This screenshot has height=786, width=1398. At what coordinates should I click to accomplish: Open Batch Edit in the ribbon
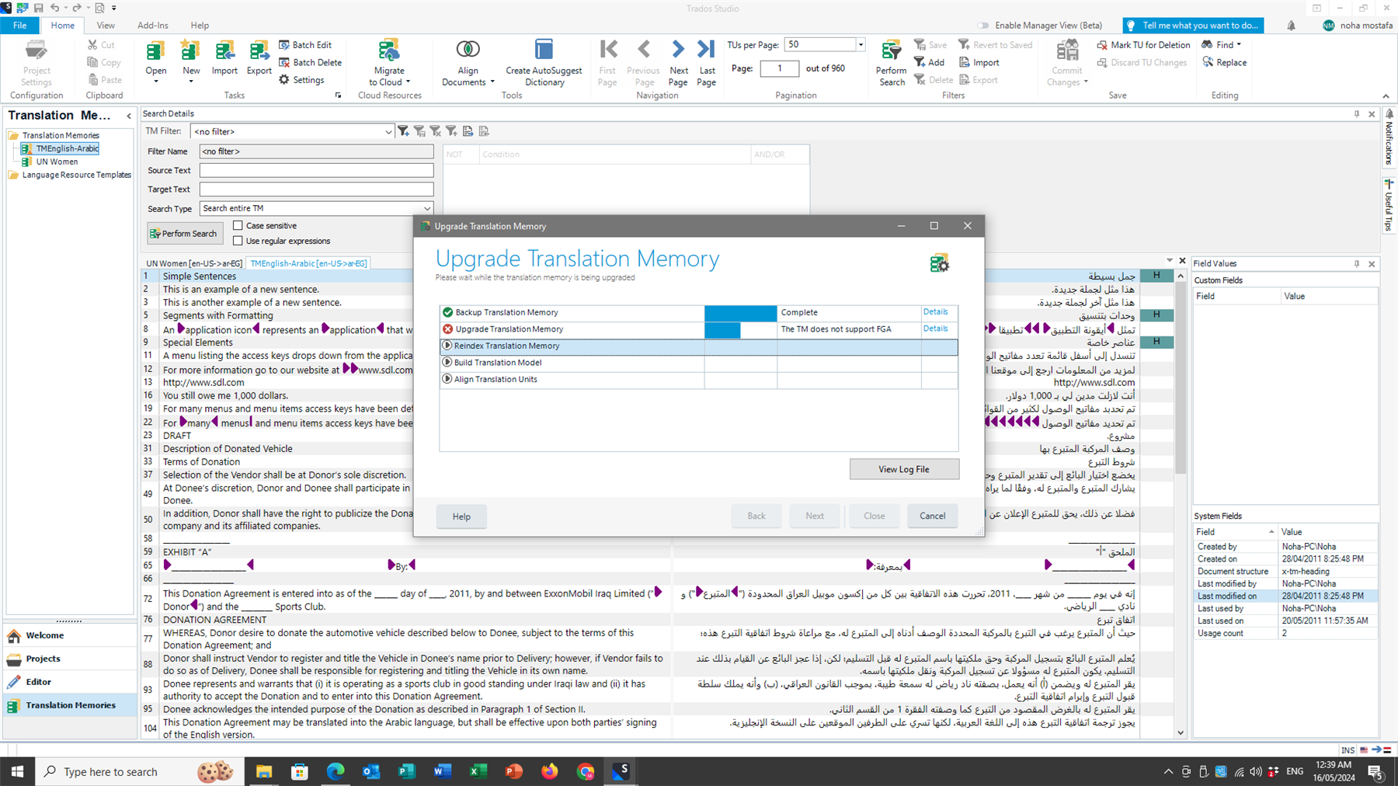[305, 45]
